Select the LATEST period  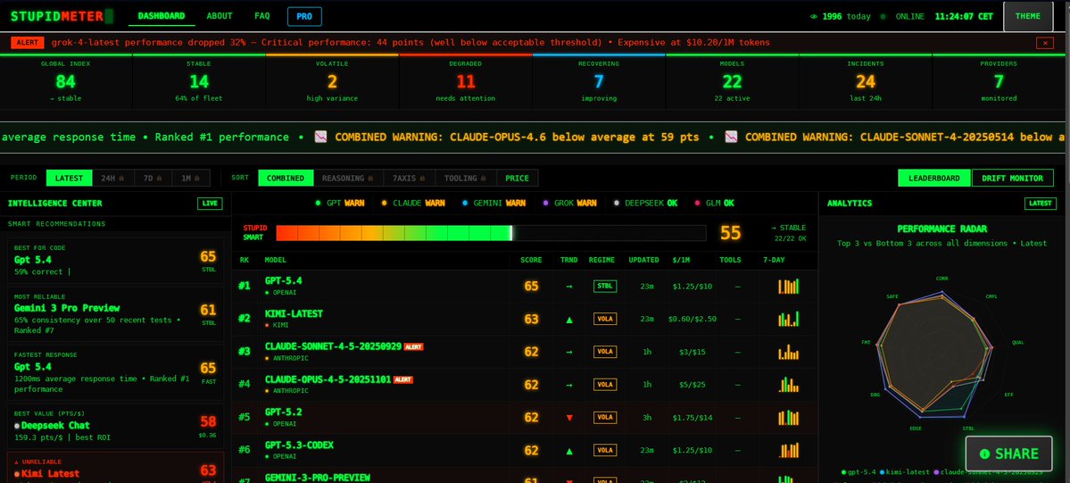(x=69, y=179)
